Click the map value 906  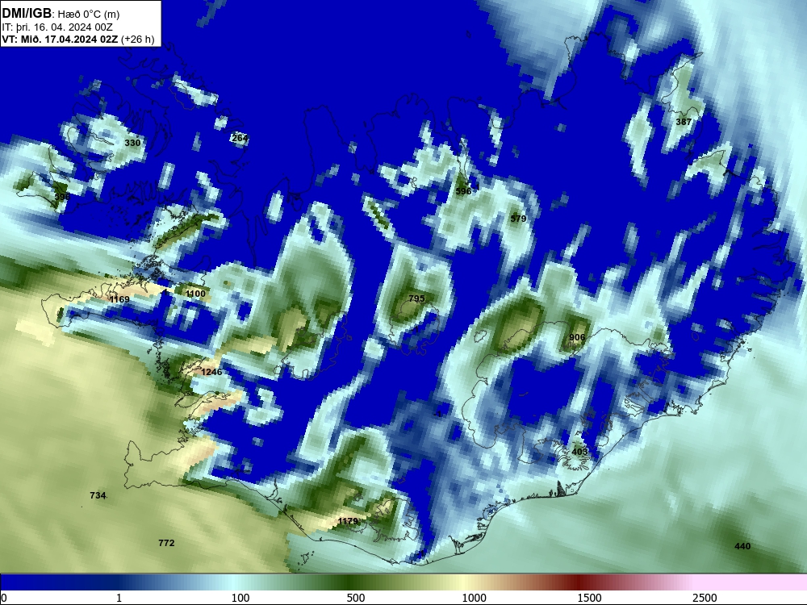(577, 337)
